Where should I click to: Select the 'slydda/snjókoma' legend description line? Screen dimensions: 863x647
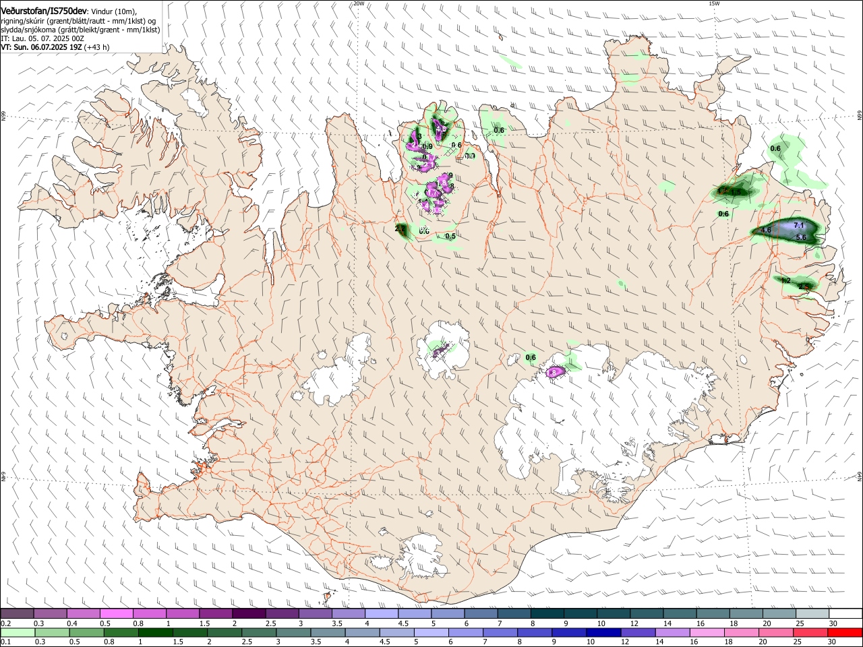click(x=80, y=30)
